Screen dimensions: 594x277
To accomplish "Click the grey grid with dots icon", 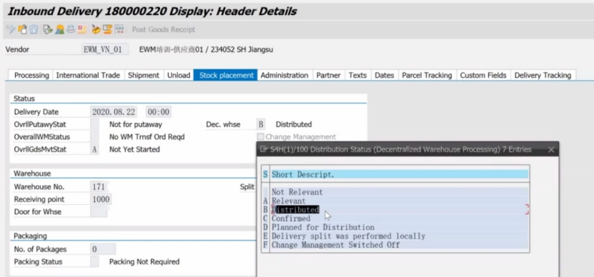I will [x=119, y=29].
